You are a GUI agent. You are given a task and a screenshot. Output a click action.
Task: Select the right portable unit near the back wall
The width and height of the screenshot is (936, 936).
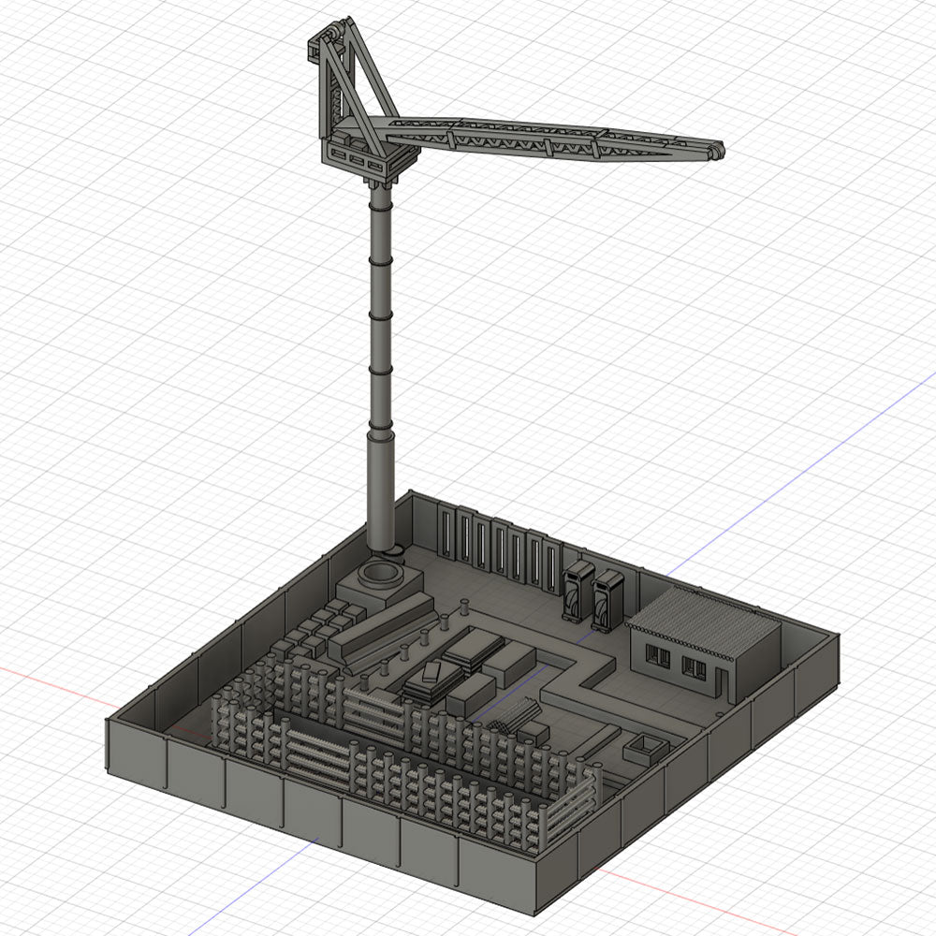(607, 600)
